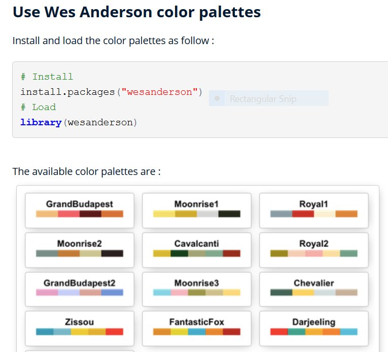Pick the sky blue swatch in Darjeeling
The image size is (388, 352).
tap(348, 332)
